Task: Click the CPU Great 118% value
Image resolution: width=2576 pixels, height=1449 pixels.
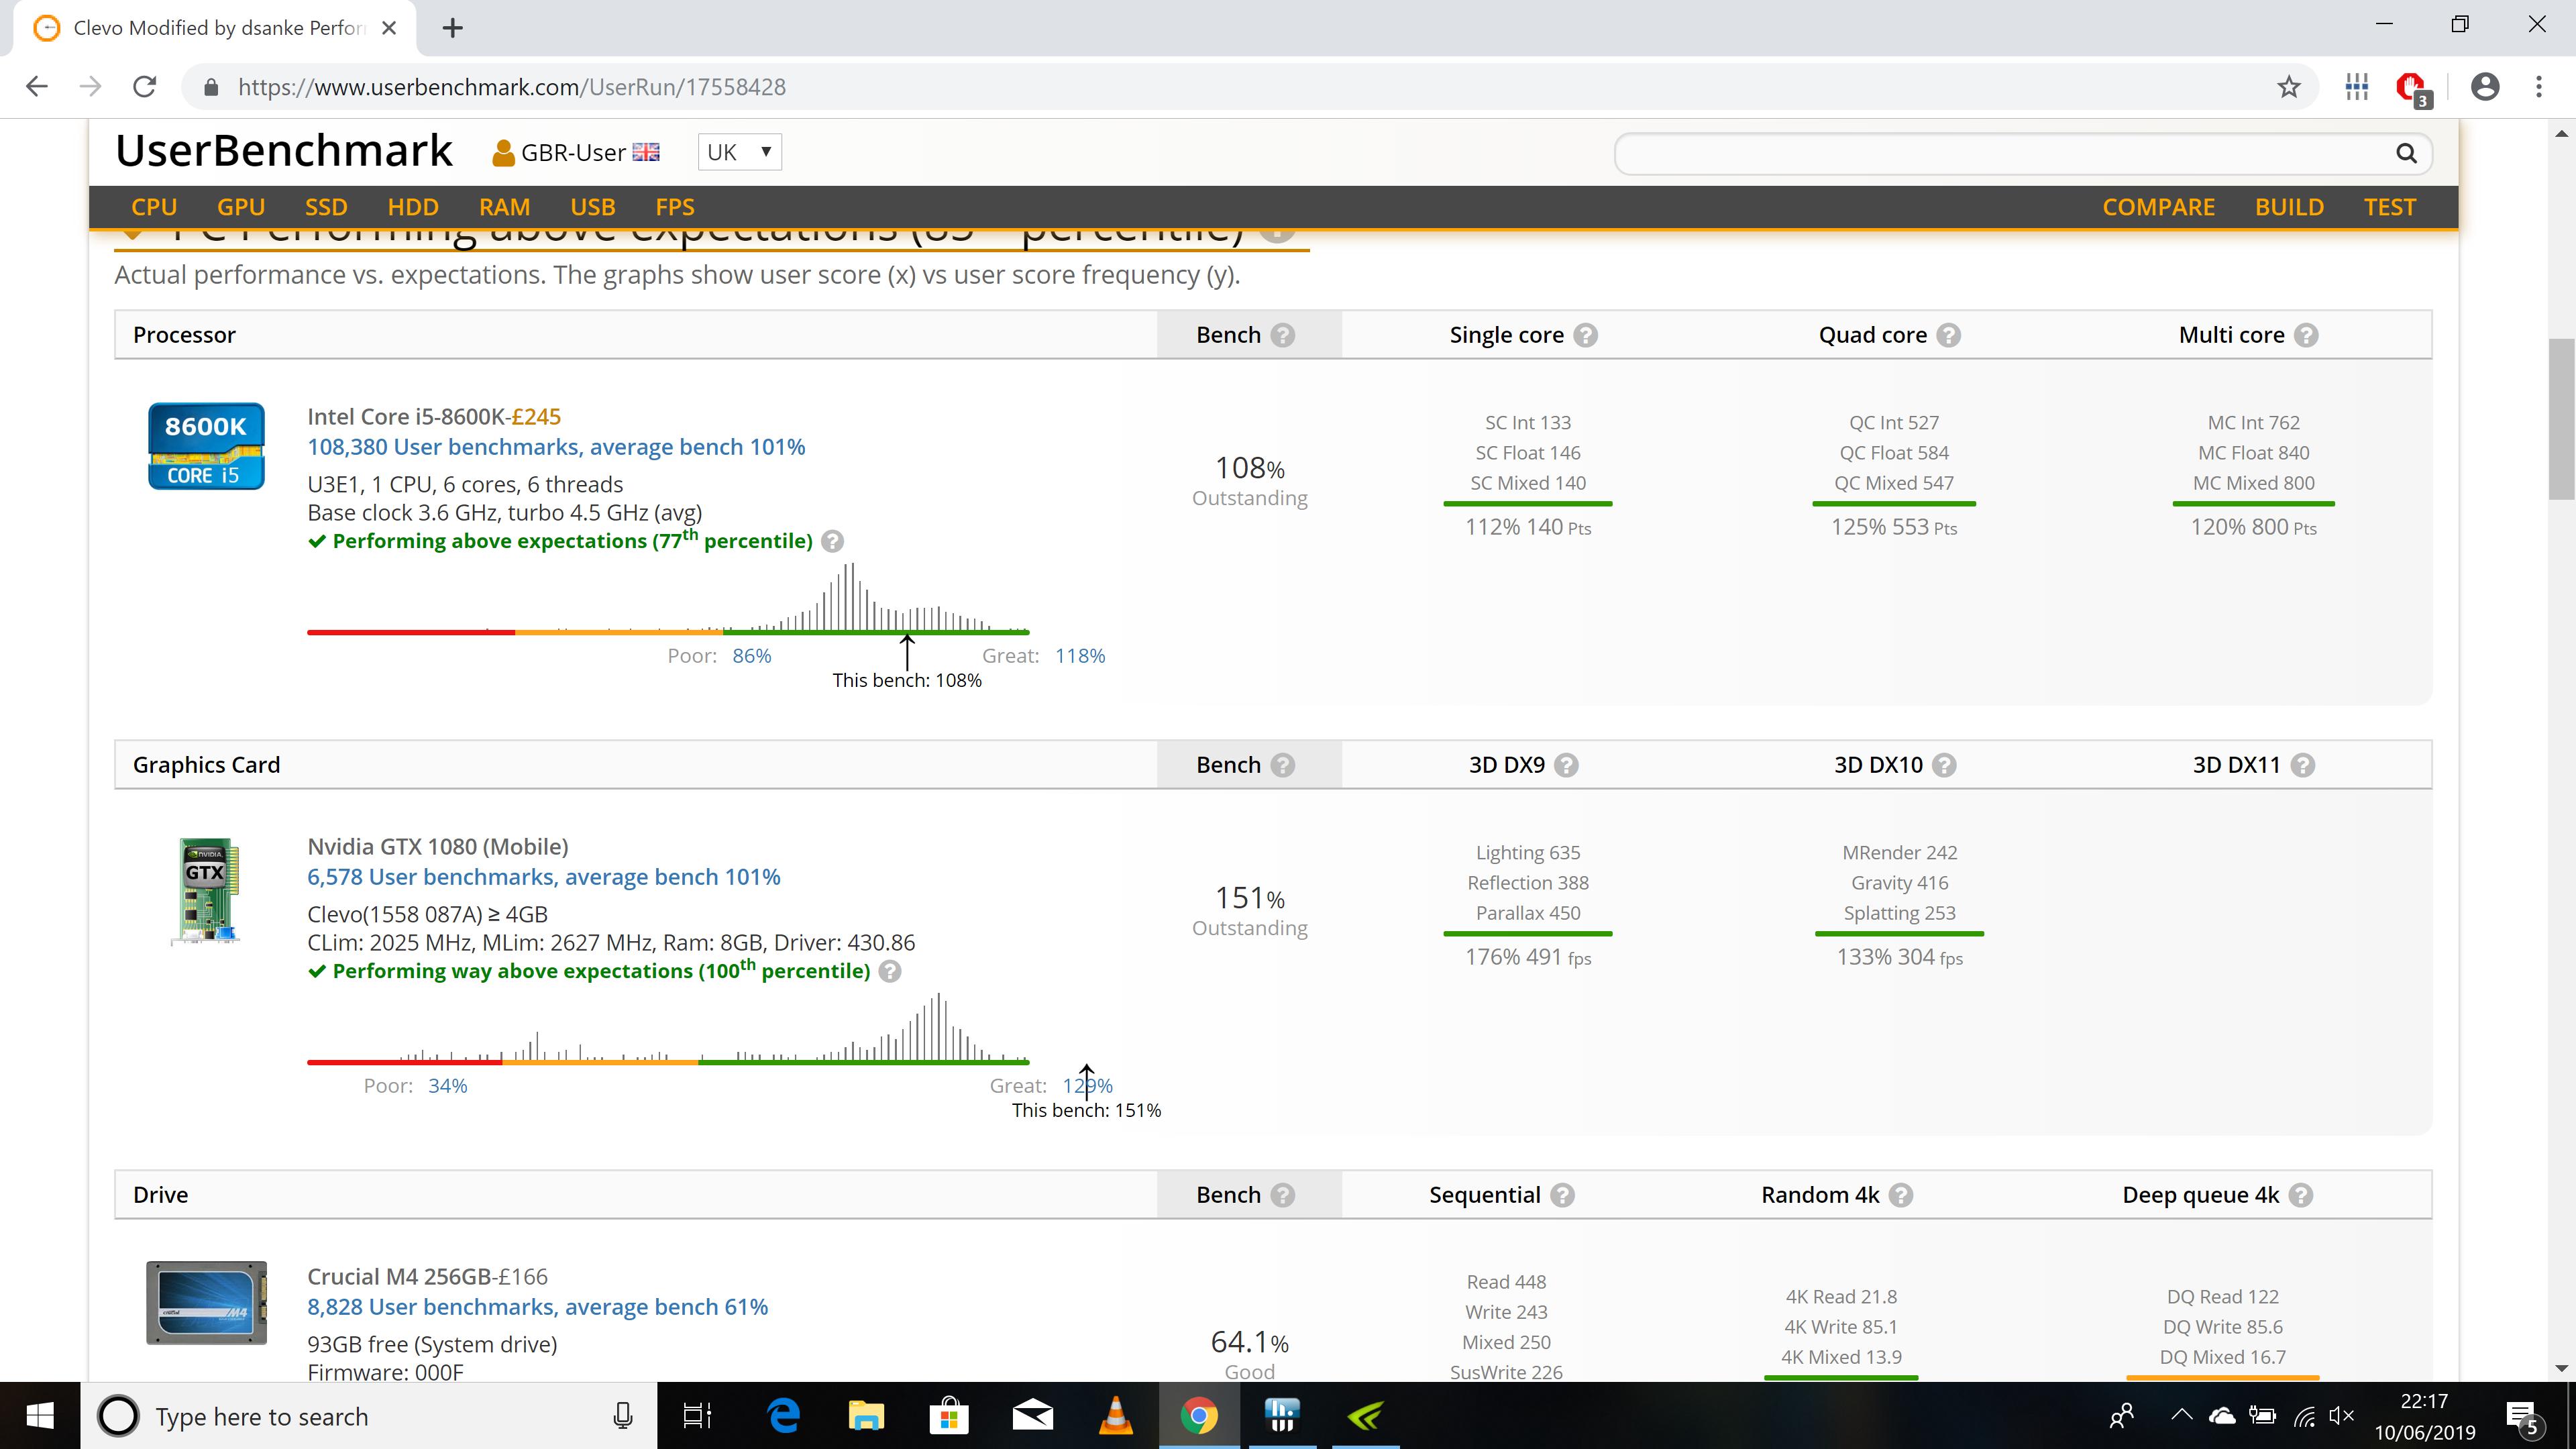Action: pyautogui.click(x=1080, y=656)
